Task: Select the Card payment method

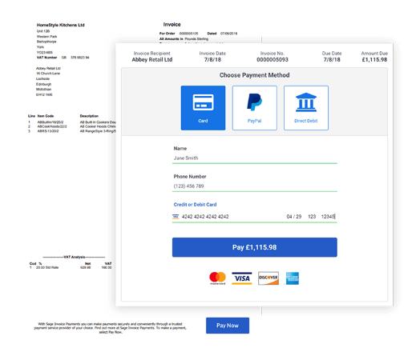Action: [x=203, y=108]
